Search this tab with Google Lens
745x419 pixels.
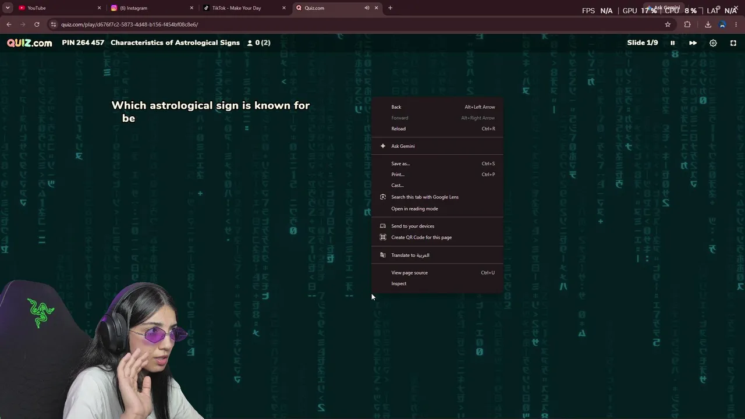coord(437,197)
